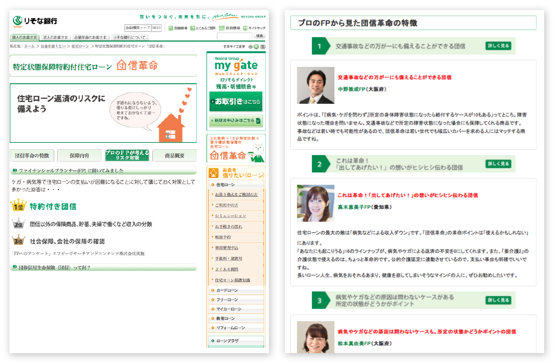Click the 店舗検索 icon in header

pos(171,28)
